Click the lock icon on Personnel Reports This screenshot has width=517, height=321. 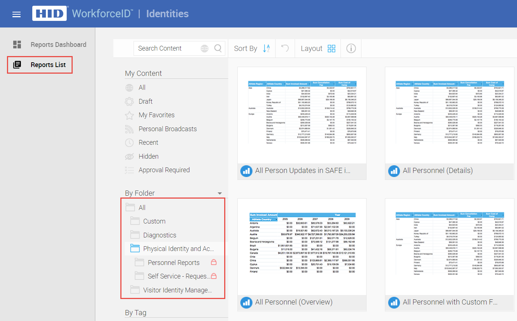tap(214, 262)
